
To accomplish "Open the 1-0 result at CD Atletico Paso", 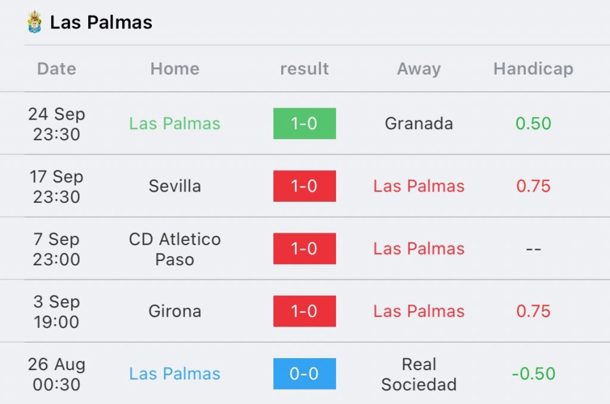I will pyautogui.click(x=304, y=249).
